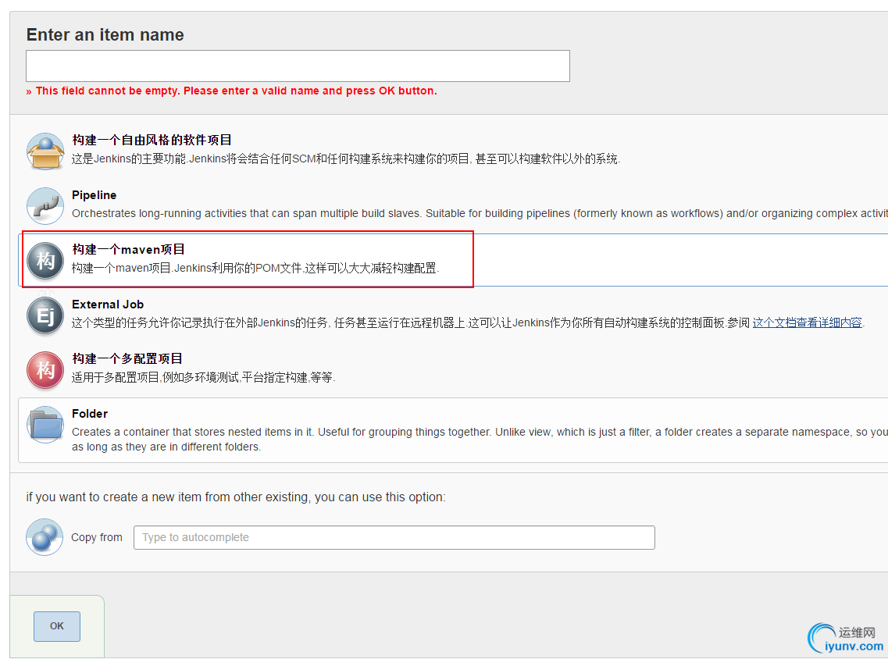Click the freestyle description mentioning SCM
This screenshot has width=888, height=659.
click(x=346, y=159)
